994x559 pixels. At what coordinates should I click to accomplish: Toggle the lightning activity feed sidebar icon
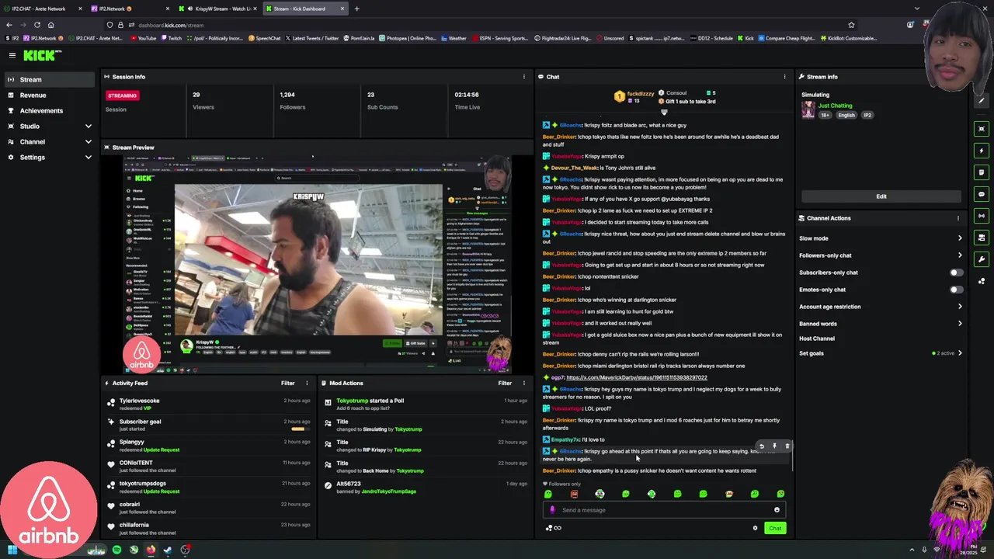pyautogui.click(x=982, y=151)
